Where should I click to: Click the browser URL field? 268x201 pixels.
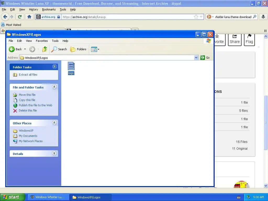127,17
